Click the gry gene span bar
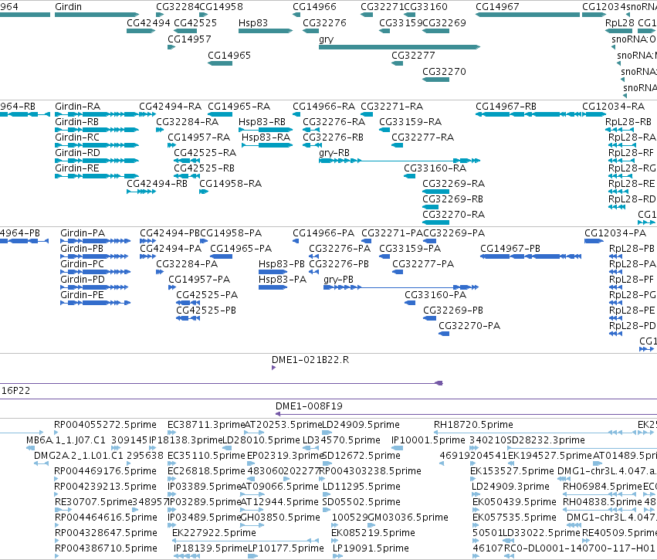657x560 pixels. click(x=399, y=47)
